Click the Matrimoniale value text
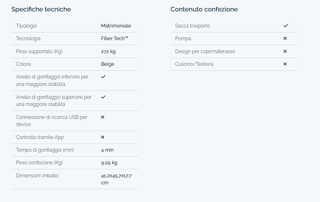This screenshot has height=202, width=320. click(x=116, y=26)
